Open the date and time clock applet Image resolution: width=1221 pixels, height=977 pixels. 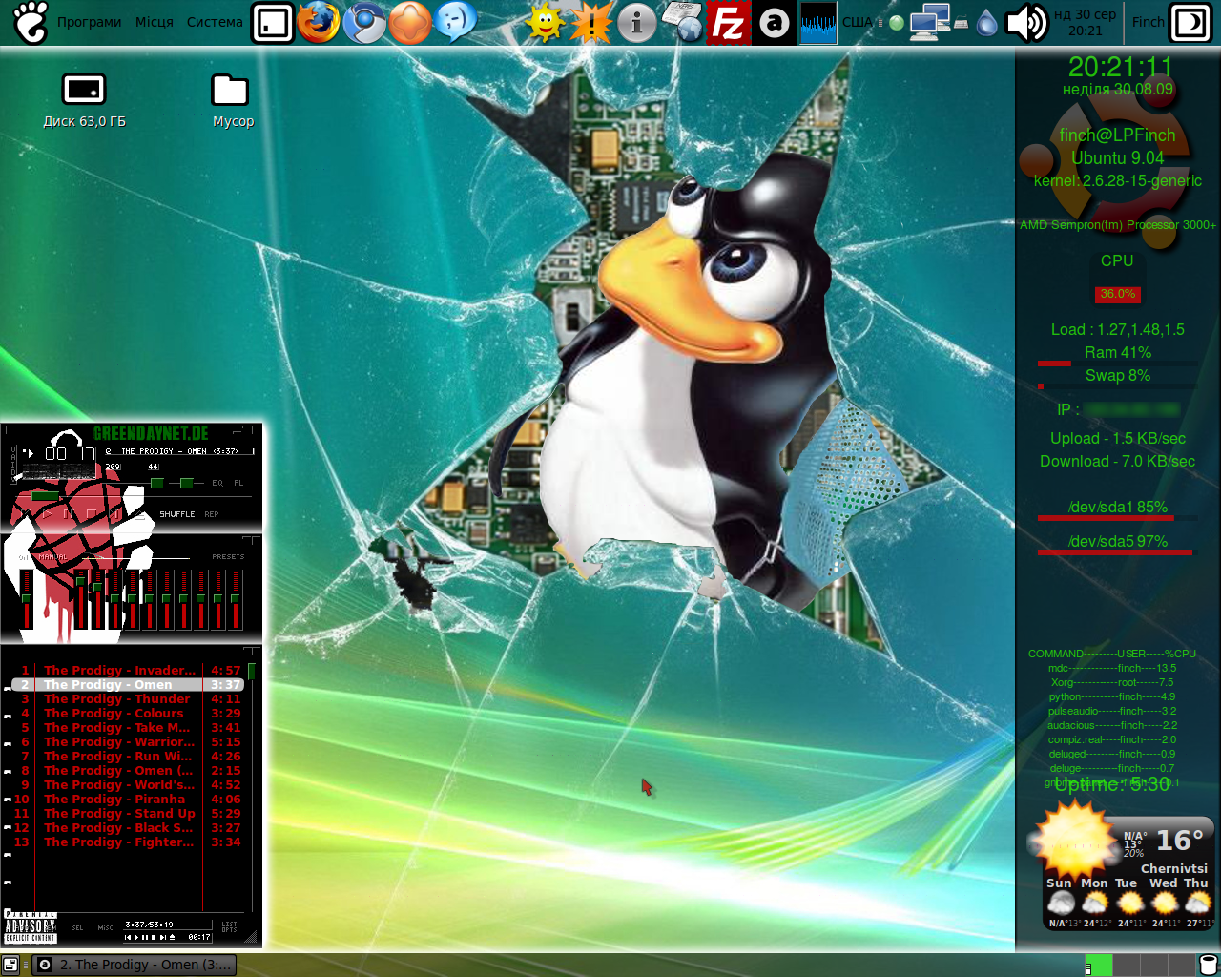1085,23
